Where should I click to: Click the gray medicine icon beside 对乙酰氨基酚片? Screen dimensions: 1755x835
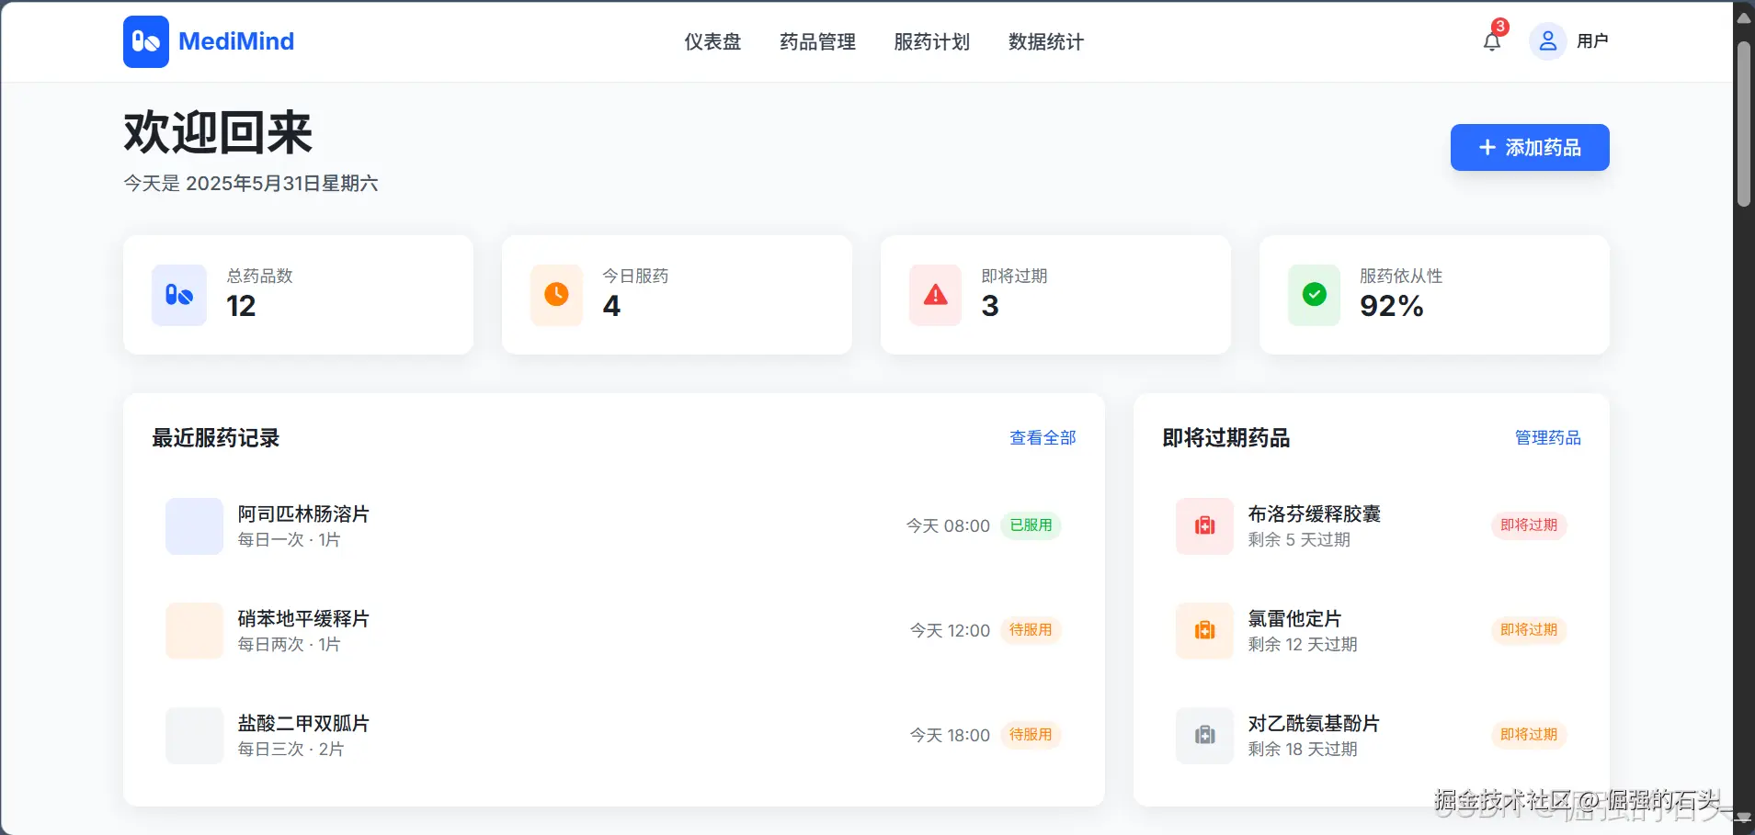click(x=1204, y=735)
